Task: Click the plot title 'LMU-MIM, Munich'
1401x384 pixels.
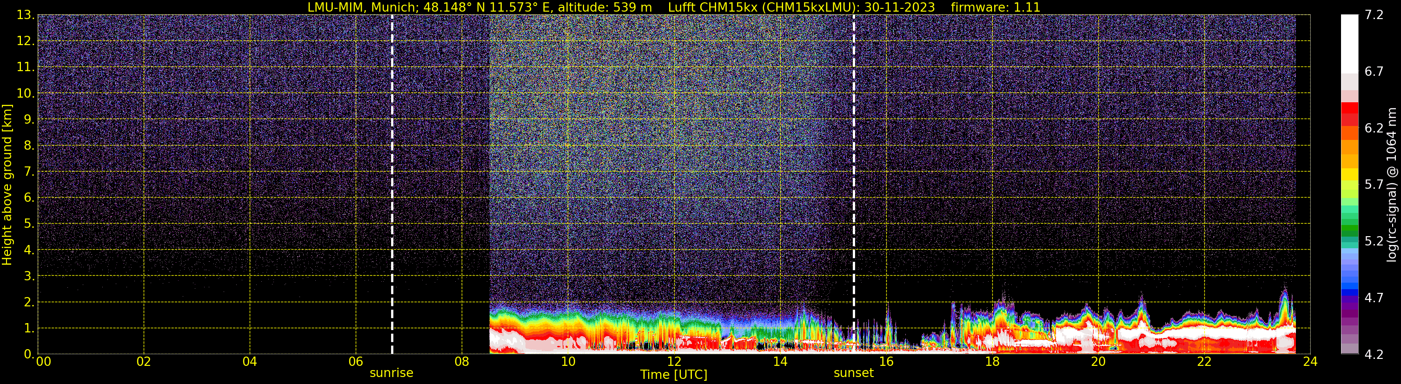Action: pos(363,7)
